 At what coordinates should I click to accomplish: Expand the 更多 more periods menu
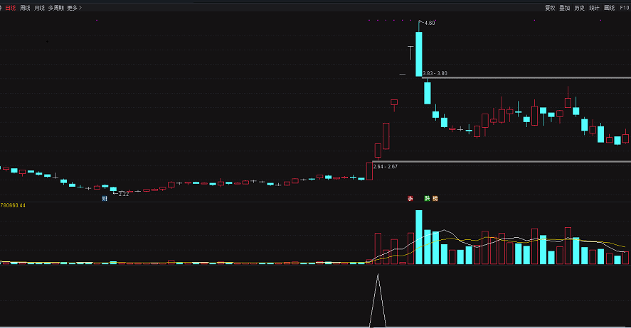(x=74, y=8)
